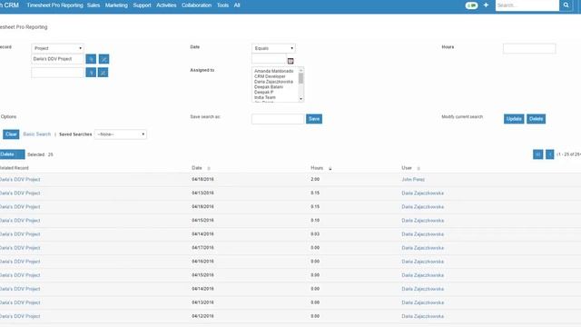Screen dimensions: 581x327
Task: Click the Update button for the current search
Action: pos(514,119)
